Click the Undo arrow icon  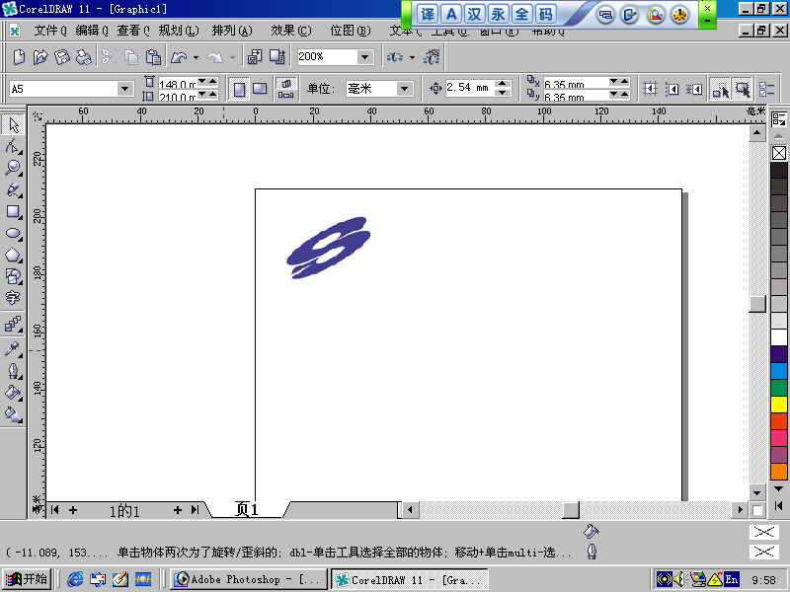point(179,57)
